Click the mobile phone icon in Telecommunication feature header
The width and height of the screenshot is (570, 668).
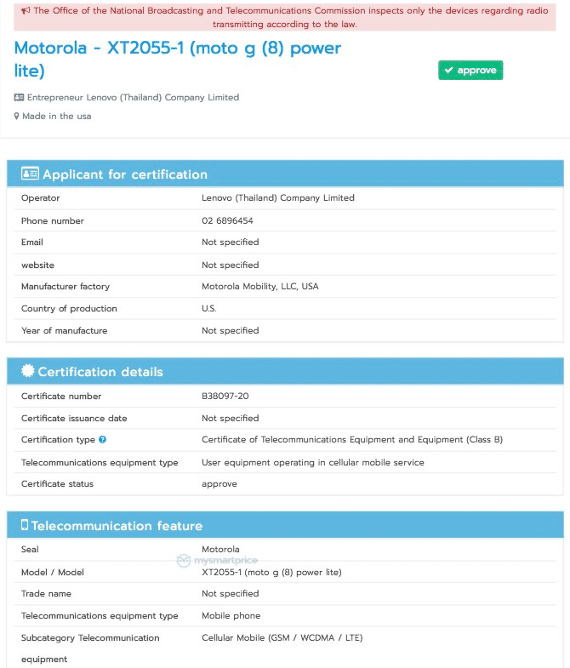(x=25, y=525)
